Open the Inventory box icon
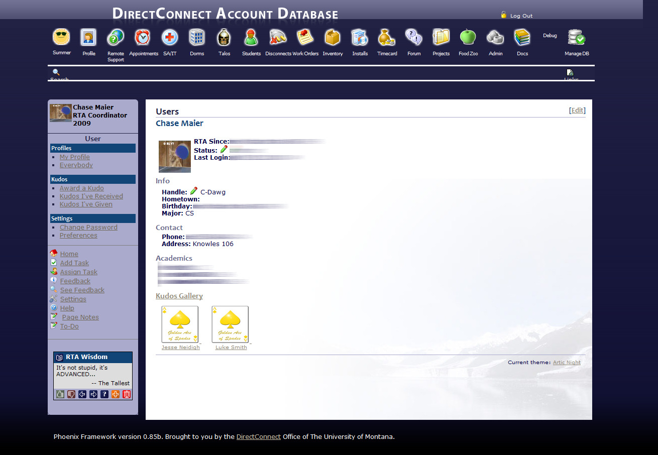This screenshot has width=658, height=455. point(333,37)
